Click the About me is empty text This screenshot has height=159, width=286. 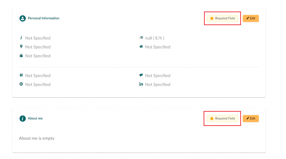[37, 138]
